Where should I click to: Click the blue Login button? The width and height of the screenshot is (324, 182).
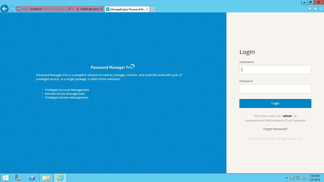click(275, 103)
